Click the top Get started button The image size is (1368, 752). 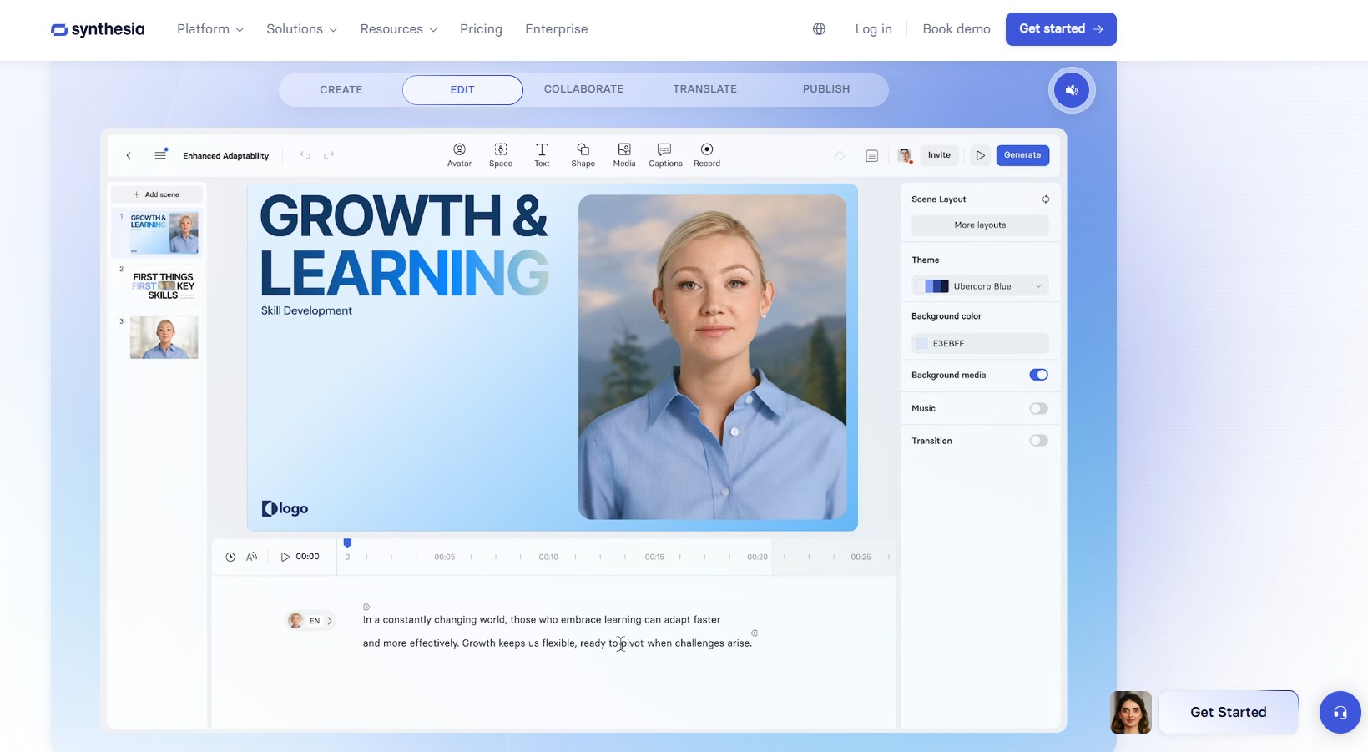(x=1061, y=29)
